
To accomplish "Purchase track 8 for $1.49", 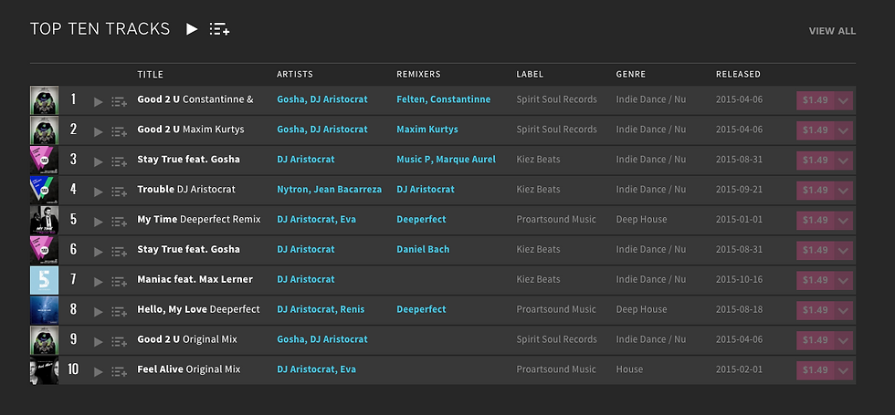I will 815,310.
